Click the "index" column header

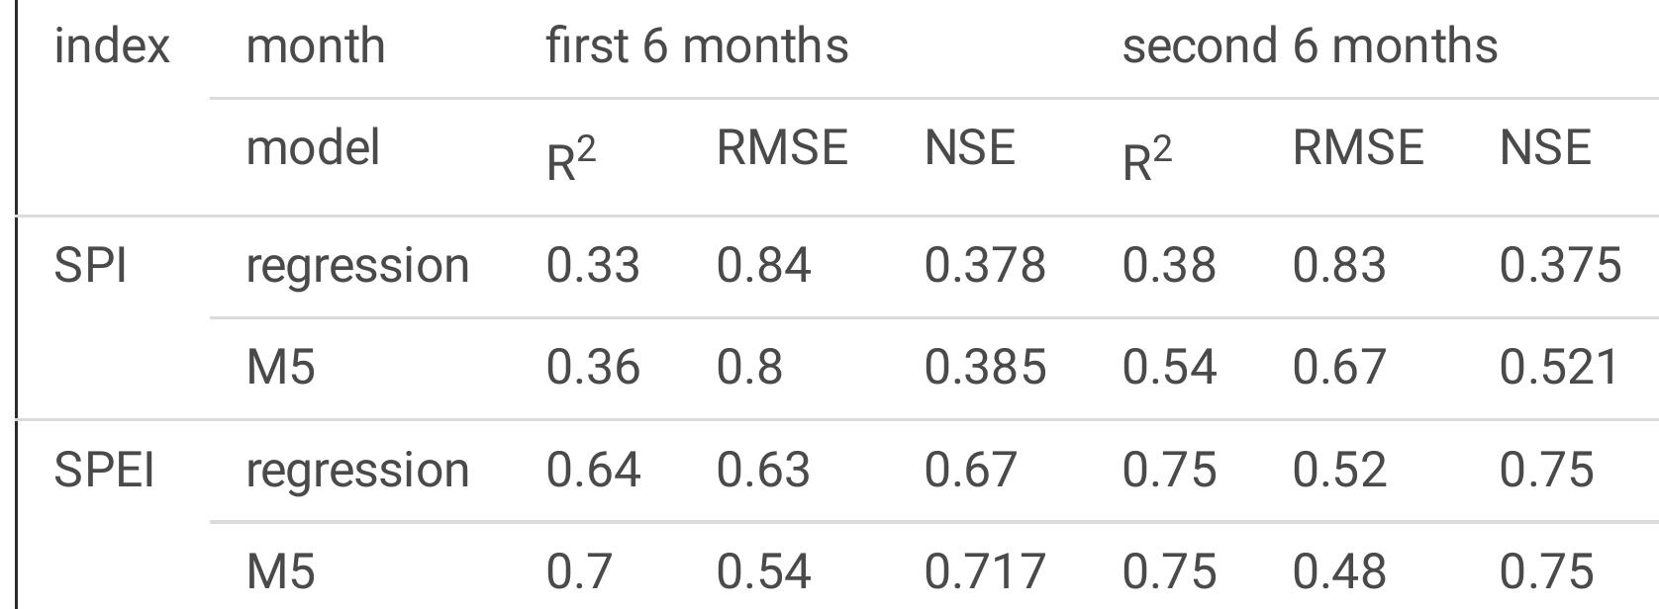pyautogui.click(x=112, y=46)
